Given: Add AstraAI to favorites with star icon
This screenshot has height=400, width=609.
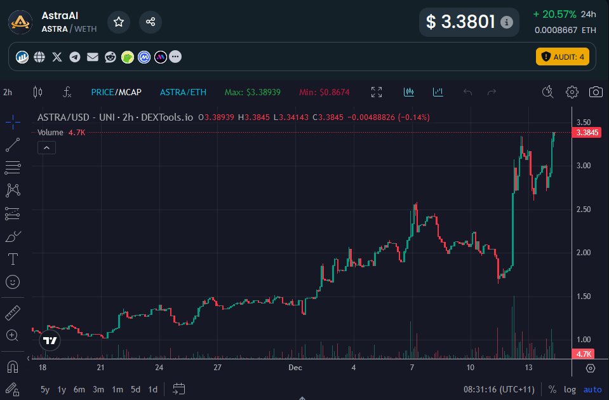Looking at the screenshot, I should pos(119,22).
